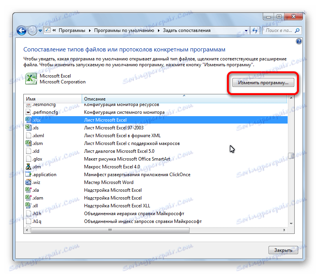The height and width of the screenshot is (274, 318).
Task: Click the .xlsx Excel sheet icon
Action: 28,120
